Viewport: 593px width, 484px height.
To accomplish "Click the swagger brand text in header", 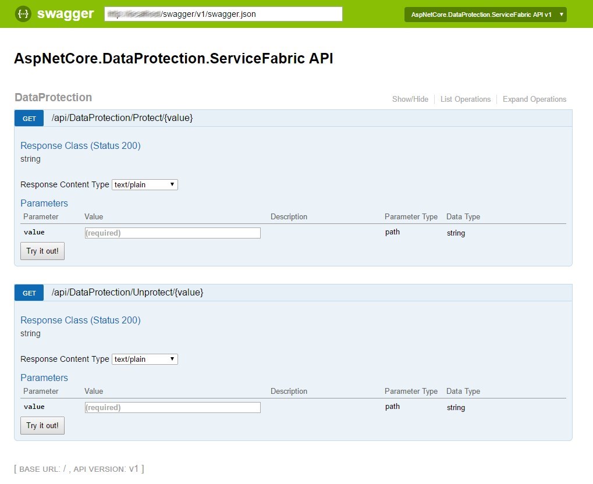I will click(x=65, y=14).
